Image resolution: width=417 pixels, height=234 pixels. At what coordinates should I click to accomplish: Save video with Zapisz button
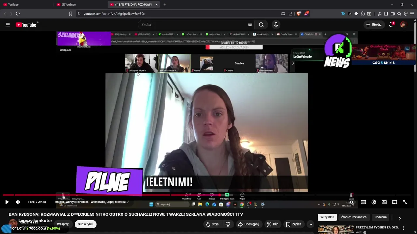tap(294, 224)
